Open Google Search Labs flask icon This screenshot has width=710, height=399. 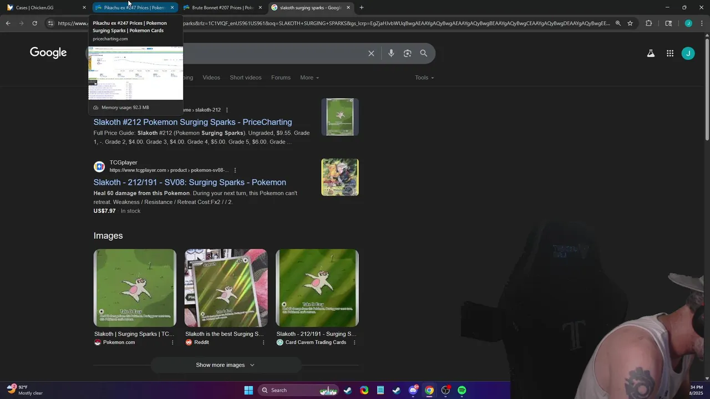point(651,53)
